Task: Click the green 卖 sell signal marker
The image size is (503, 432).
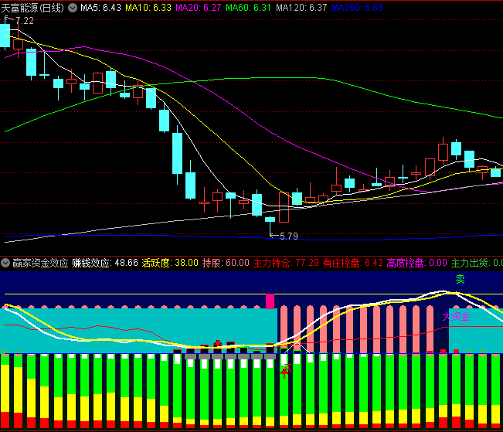Action: coord(461,279)
